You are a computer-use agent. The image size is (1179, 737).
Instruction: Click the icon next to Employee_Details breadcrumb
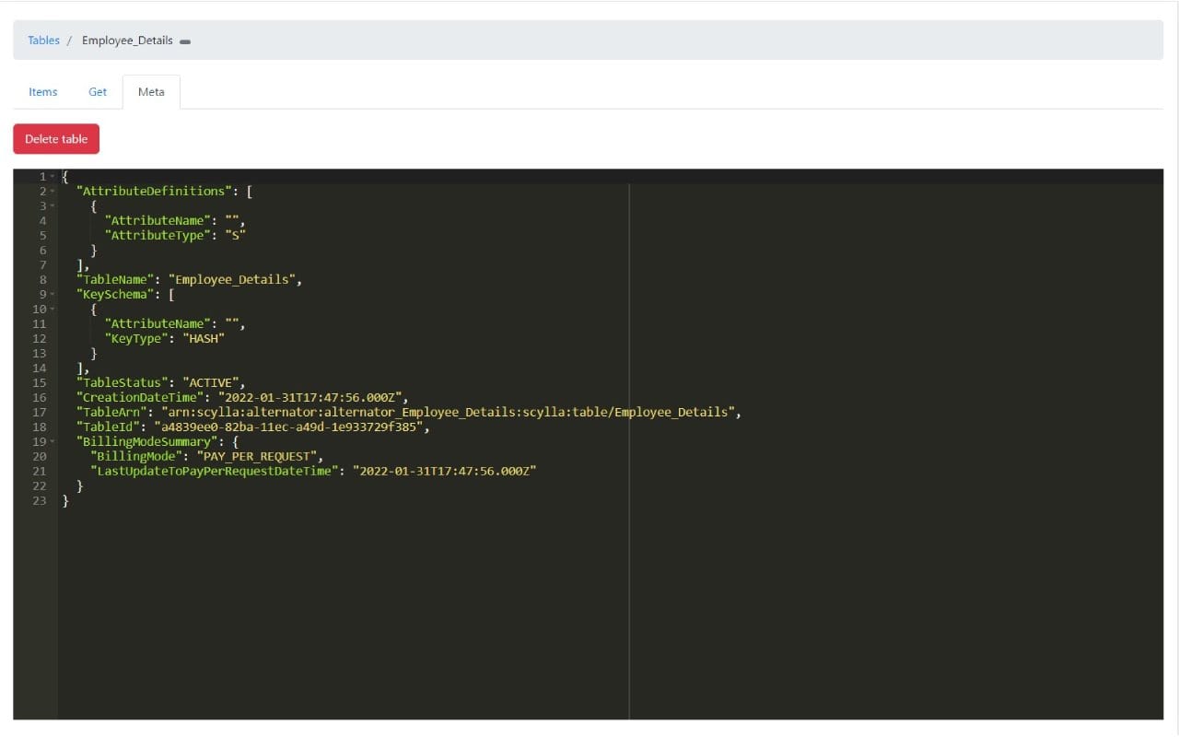click(185, 41)
